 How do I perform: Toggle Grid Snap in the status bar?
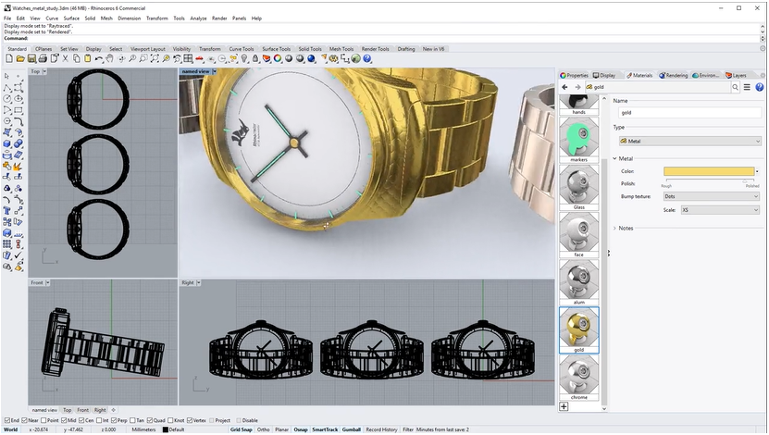pyautogui.click(x=241, y=430)
